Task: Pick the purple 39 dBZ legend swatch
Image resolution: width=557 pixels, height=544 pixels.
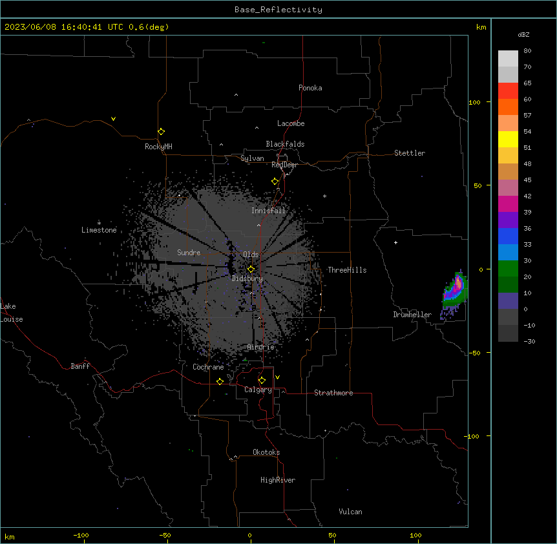Action: coord(508,220)
